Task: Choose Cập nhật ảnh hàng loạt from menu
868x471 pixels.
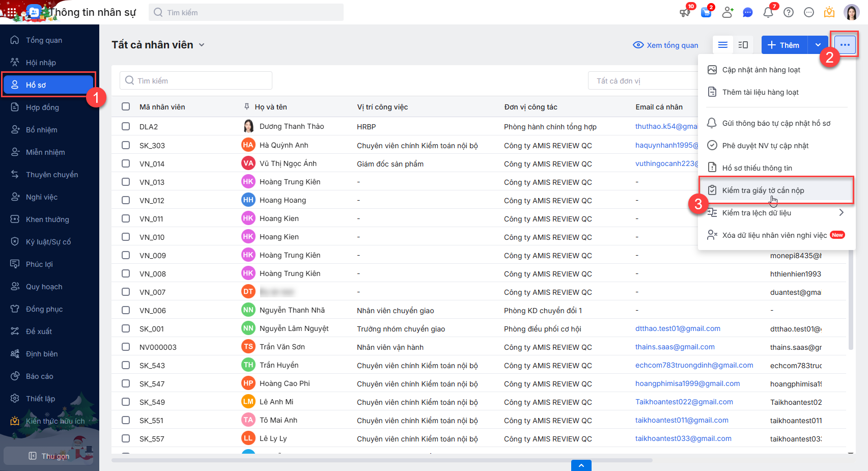Action: (x=761, y=70)
